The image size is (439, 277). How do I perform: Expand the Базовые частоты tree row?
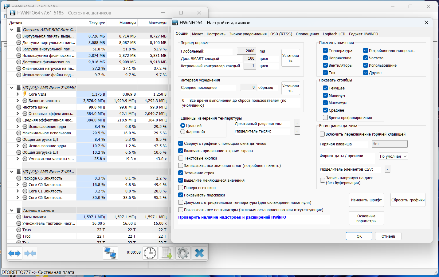[18, 101]
